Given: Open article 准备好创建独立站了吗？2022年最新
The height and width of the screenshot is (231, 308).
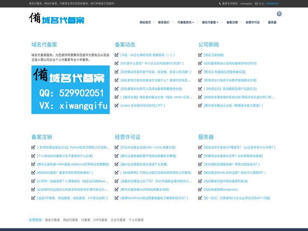Looking at the screenshot, I should tap(156, 181).
